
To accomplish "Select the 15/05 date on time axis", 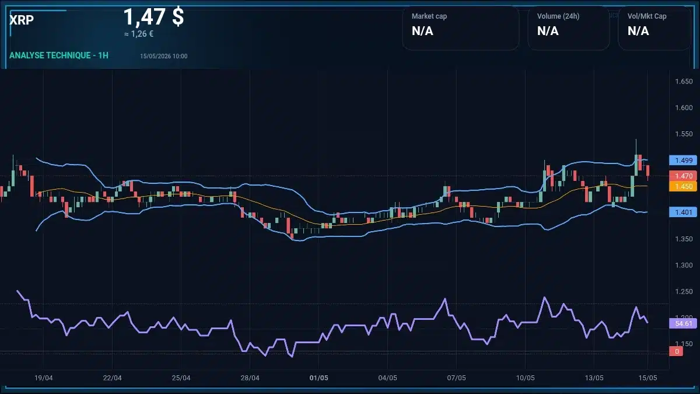I will 648,378.
